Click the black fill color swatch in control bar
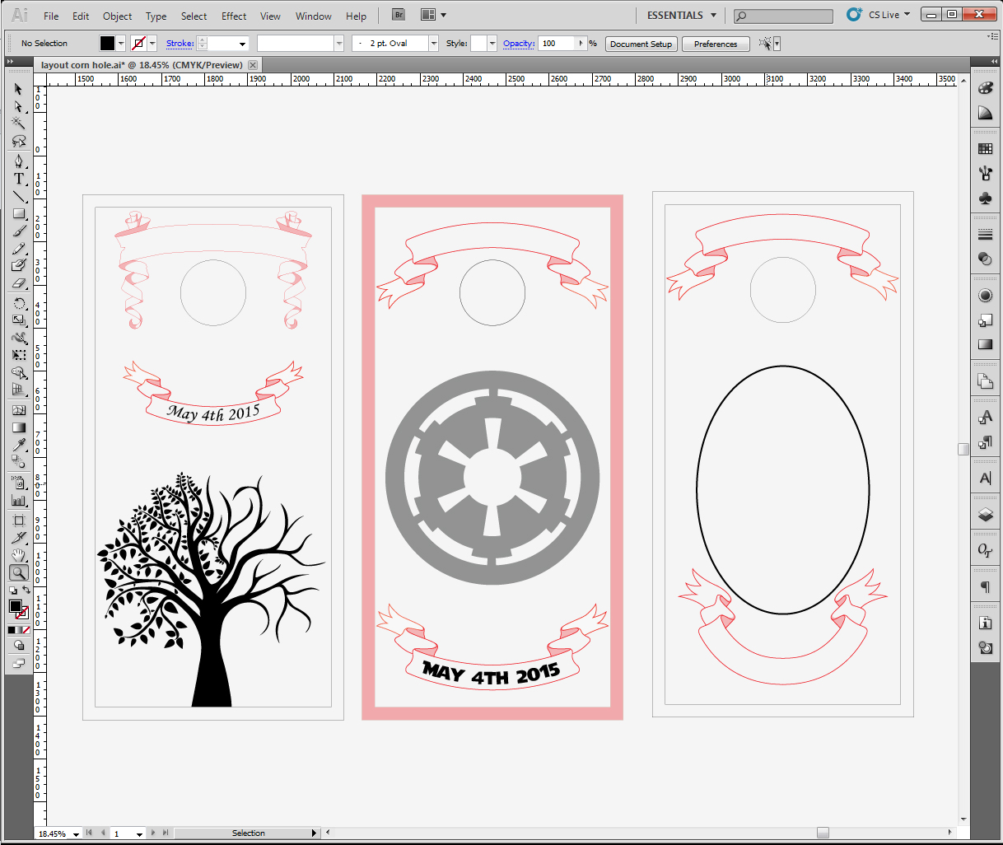This screenshot has width=1003, height=845. pos(108,44)
